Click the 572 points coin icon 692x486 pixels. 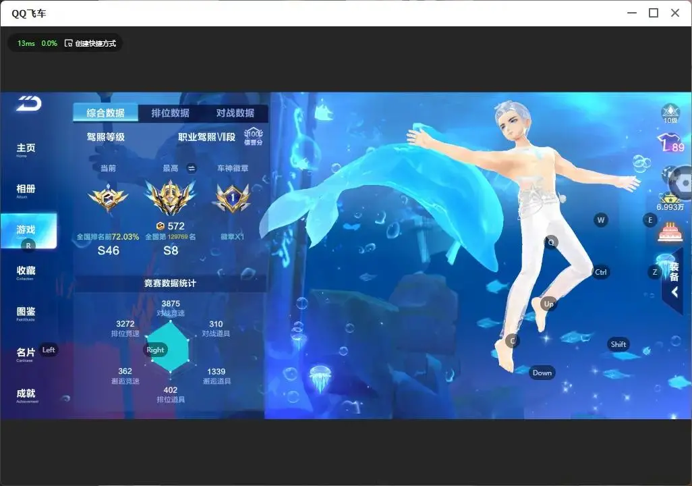[161, 226]
